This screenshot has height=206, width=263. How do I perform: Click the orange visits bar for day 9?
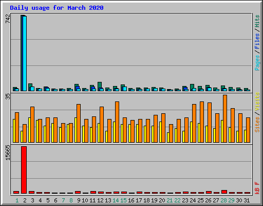click(79, 123)
